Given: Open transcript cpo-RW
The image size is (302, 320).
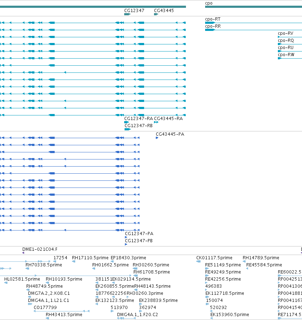Looking at the screenshot, I should [x=286, y=55].
